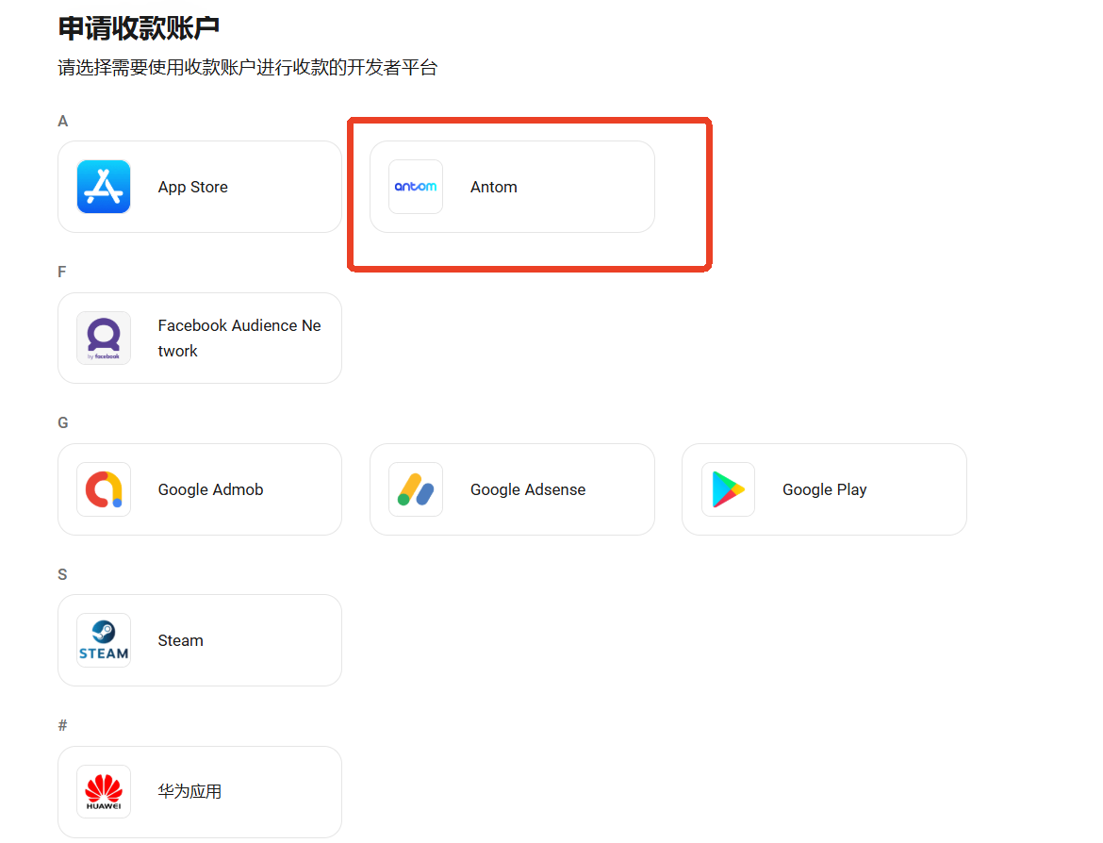Select the Facebook Audience Network card

click(x=200, y=338)
